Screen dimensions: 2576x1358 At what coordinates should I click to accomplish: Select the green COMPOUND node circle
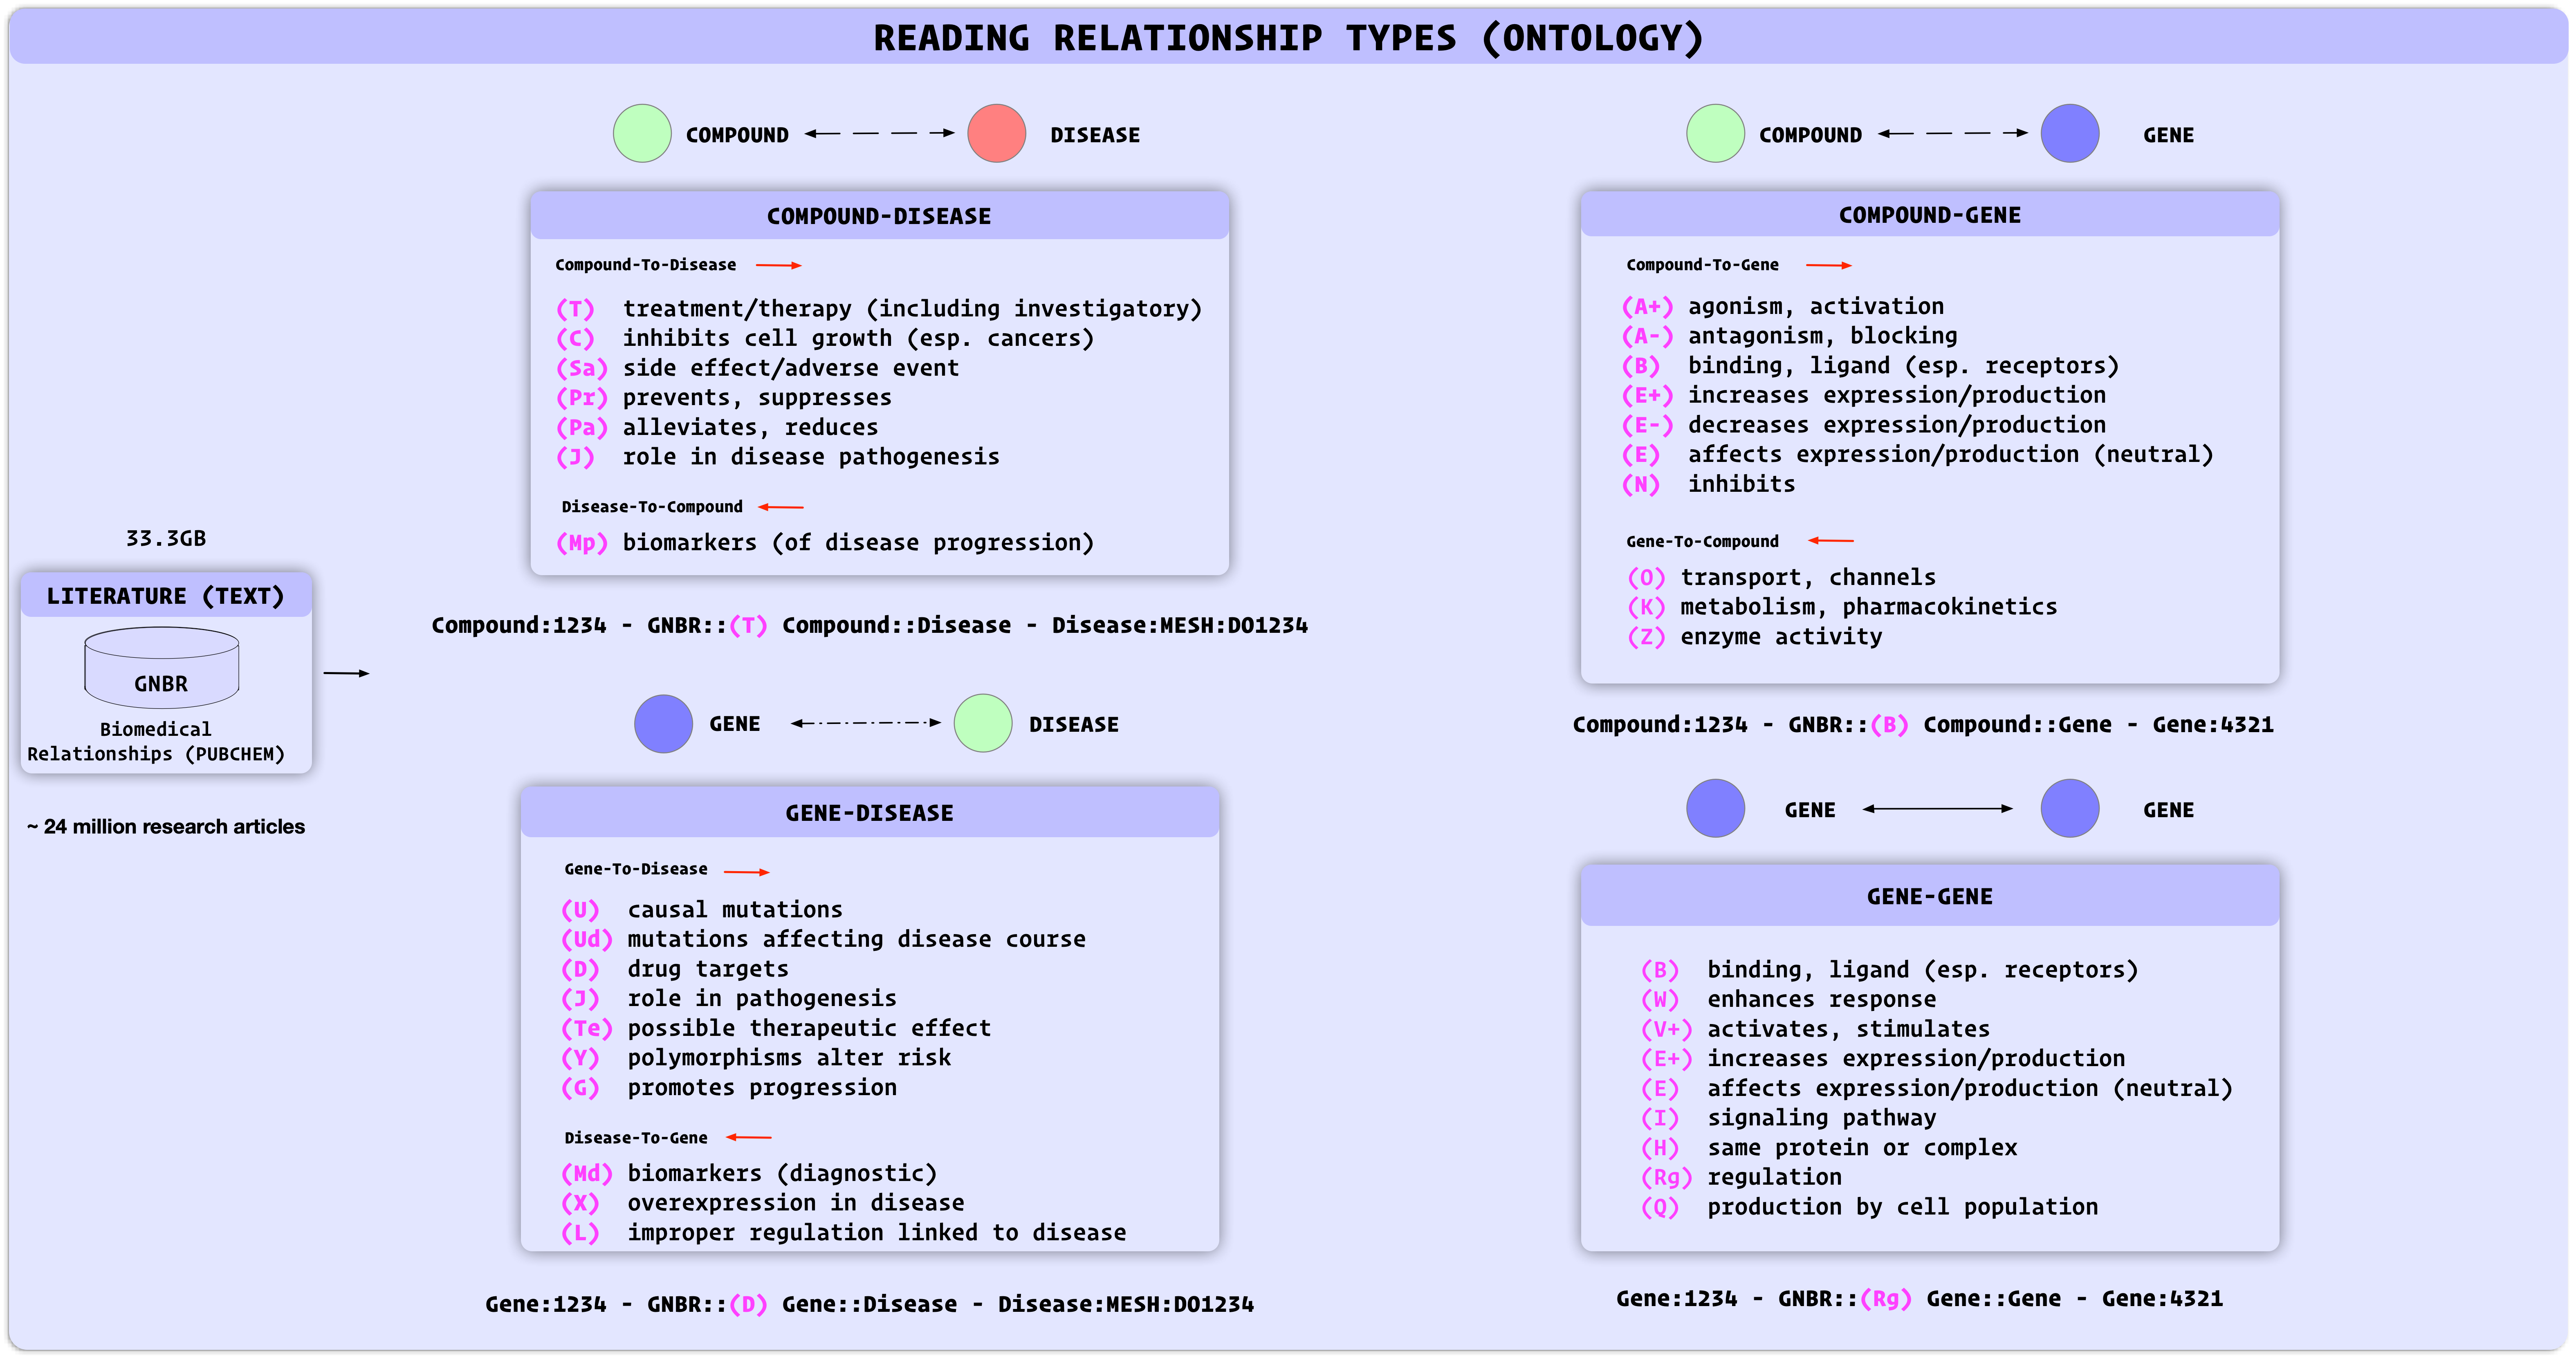(643, 133)
